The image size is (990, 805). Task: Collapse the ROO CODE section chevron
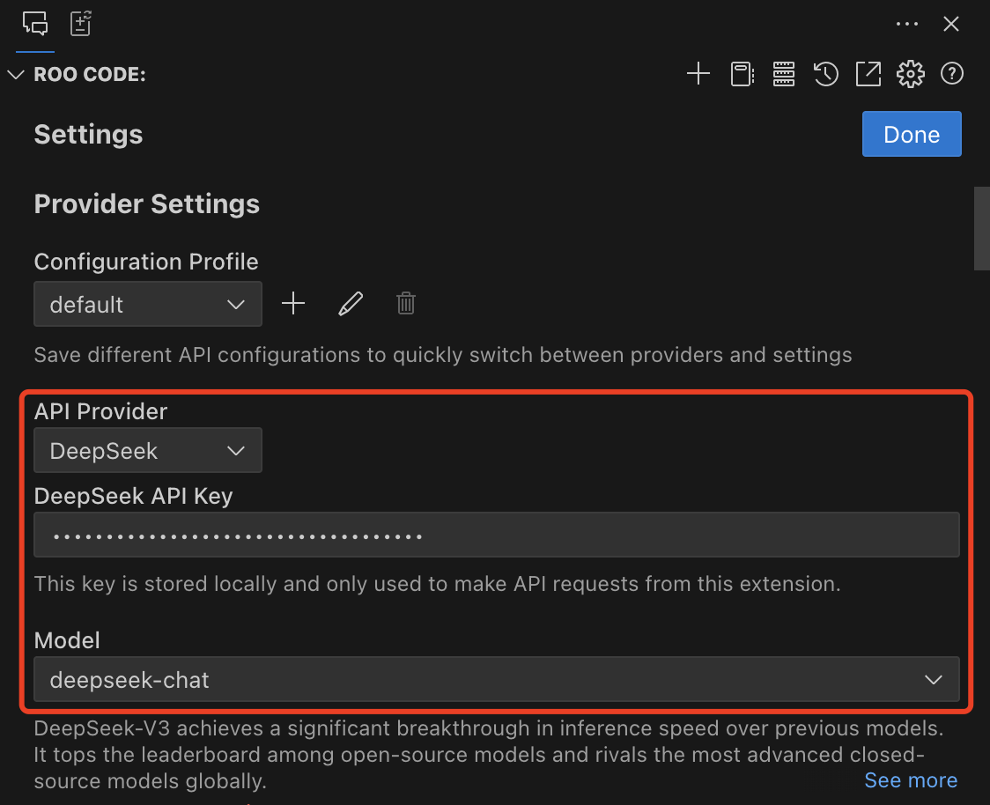pyautogui.click(x=15, y=75)
